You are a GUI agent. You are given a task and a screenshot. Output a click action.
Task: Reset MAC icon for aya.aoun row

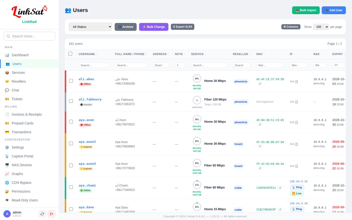(x=260, y=124)
